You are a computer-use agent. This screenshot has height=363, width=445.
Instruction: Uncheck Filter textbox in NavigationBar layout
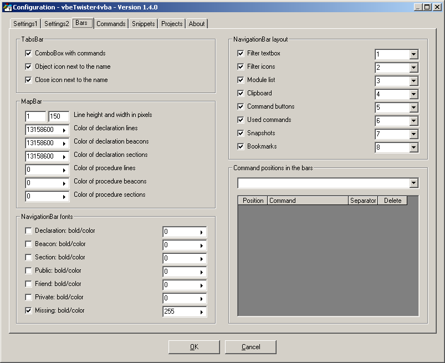[241, 53]
